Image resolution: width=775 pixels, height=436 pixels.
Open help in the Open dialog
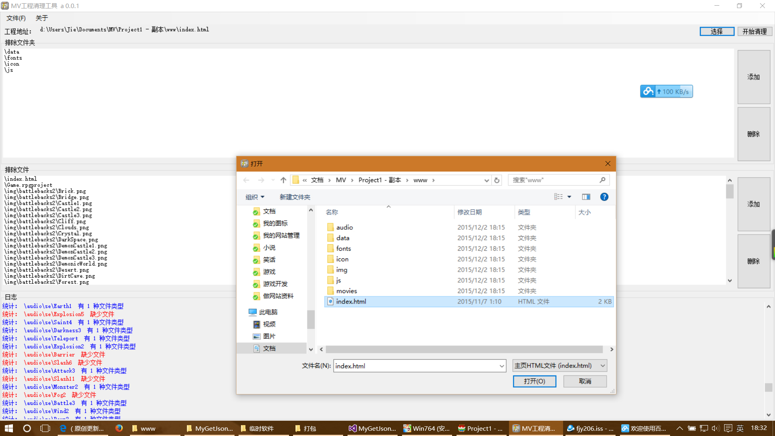point(604,197)
